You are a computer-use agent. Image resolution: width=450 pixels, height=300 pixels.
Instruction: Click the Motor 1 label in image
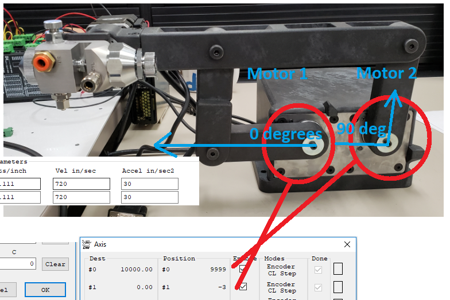pos(277,74)
